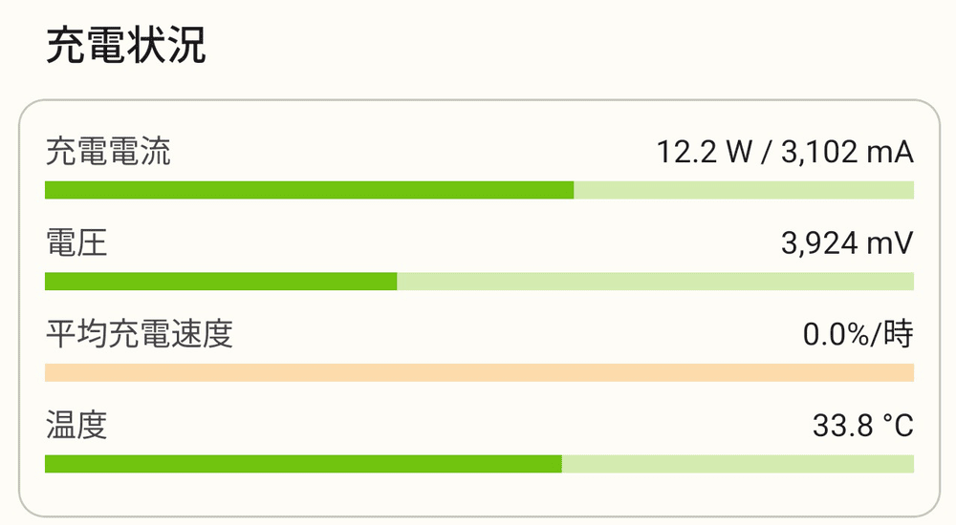This screenshot has height=525, width=956.
Task: Select the 温度 label
Action: click(x=76, y=426)
